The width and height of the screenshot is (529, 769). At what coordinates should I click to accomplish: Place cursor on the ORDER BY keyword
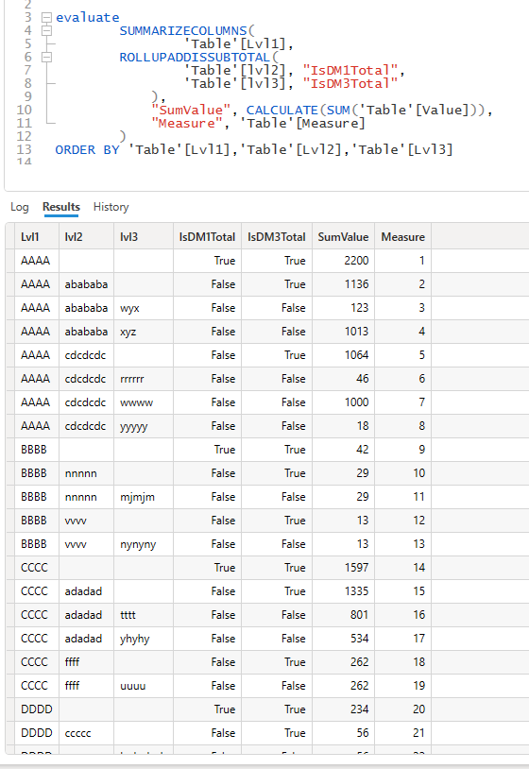click(87, 149)
